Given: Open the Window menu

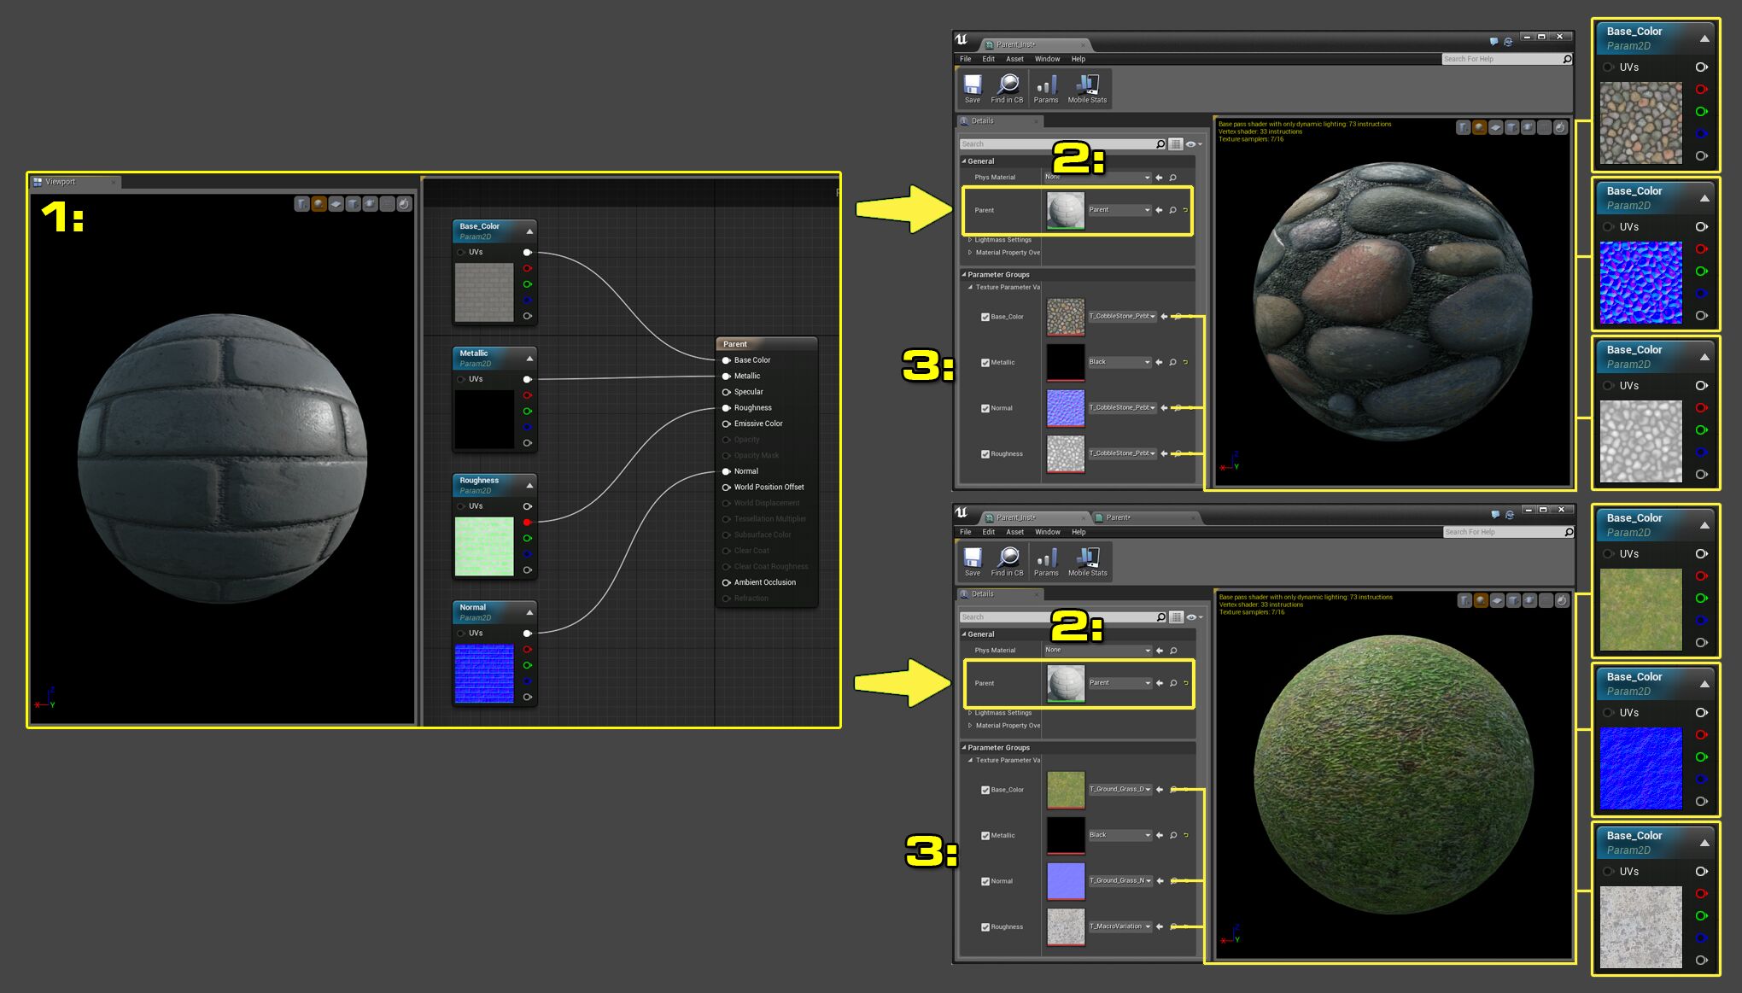Looking at the screenshot, I should (x=1047, y=59).
